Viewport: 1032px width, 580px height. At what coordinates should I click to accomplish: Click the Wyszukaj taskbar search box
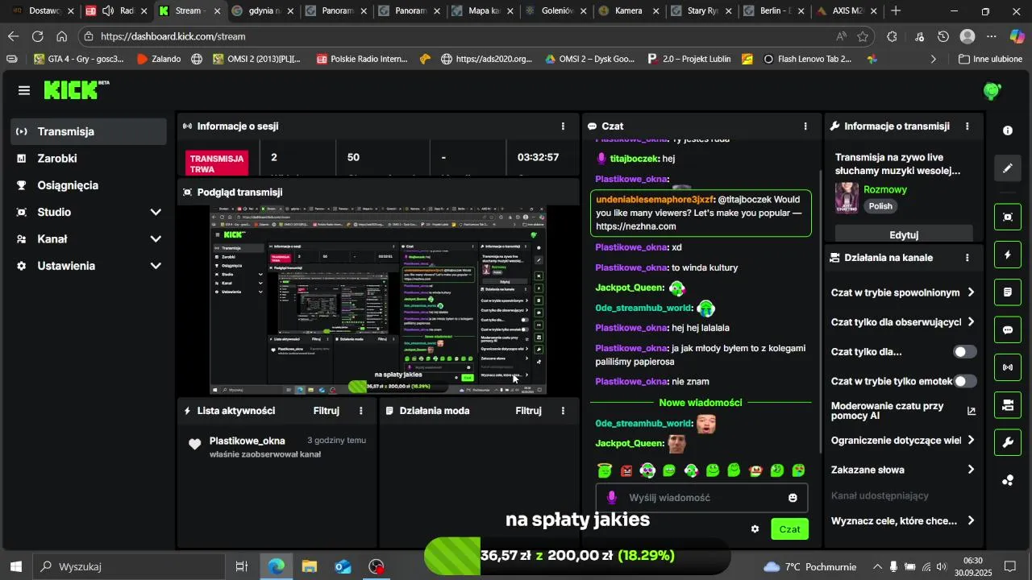coord(129,567)
